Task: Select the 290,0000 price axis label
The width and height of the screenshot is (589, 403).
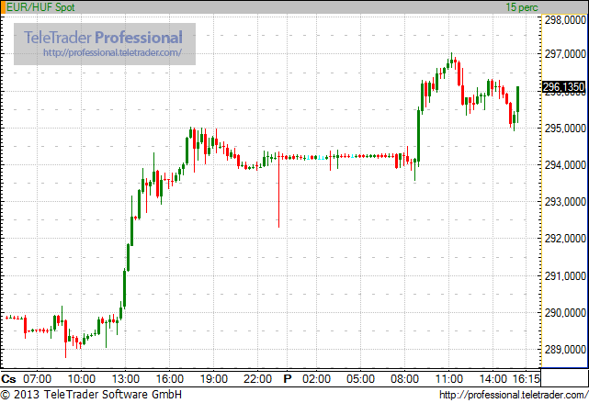Action: (x=565, y=312)
